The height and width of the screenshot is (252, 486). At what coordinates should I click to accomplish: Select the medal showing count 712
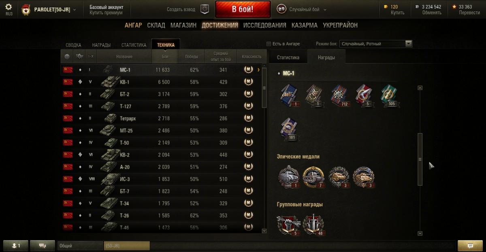pos(340,95)
